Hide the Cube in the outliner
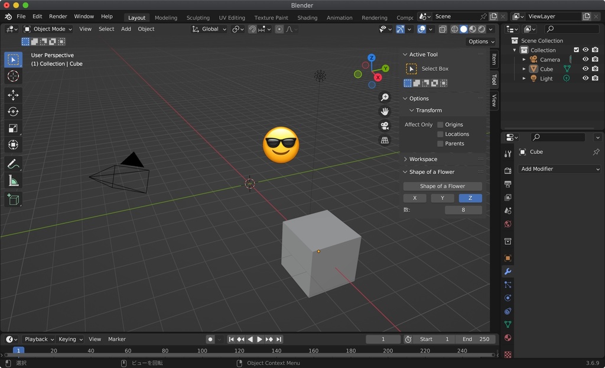This screenshot has height=368, width=605. point(585,69)
